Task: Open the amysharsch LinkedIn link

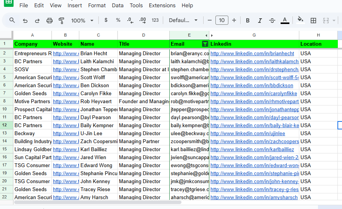Action: click(x=254, y=198)
